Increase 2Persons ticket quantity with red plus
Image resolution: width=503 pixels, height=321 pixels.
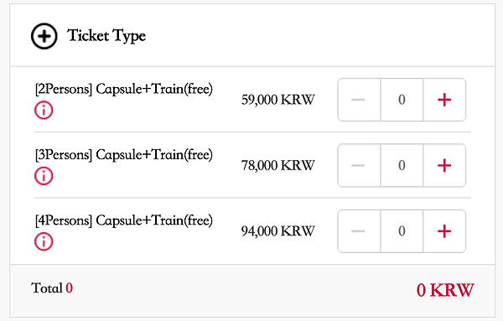click(x=444, y=100)
